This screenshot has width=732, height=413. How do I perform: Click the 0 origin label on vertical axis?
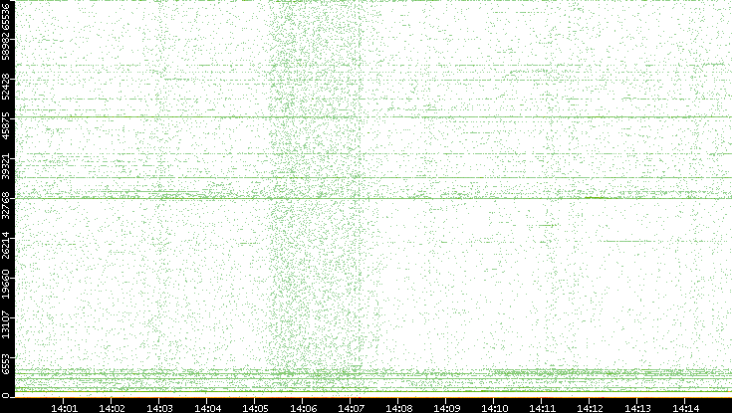click(x=7, y=394)
